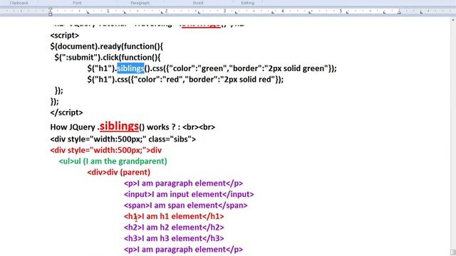Click the Clipboard group label in ribbon
This screenshot has height=256, width=456.
coord(19,3)
